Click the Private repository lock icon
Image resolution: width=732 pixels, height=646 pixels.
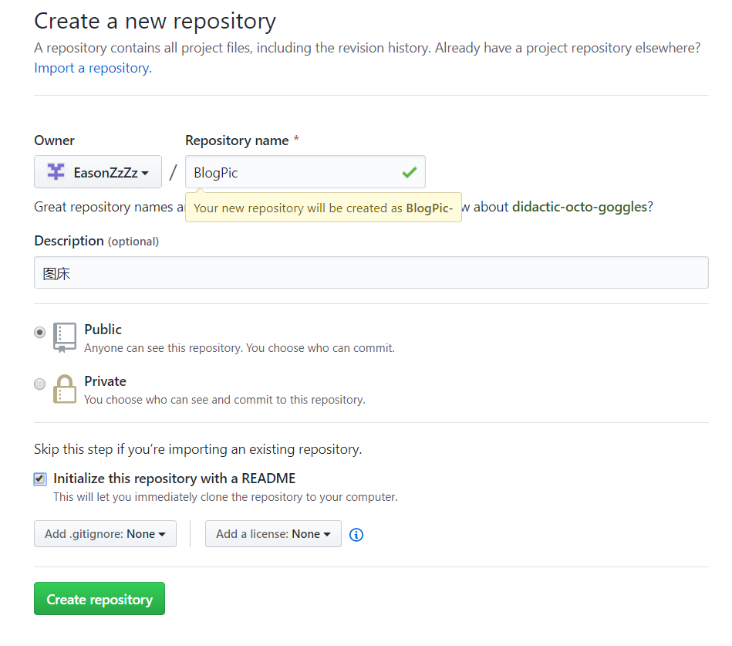65,389
